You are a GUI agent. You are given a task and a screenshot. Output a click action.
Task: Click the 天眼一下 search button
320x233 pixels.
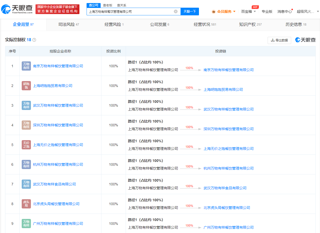click(189, 12)
